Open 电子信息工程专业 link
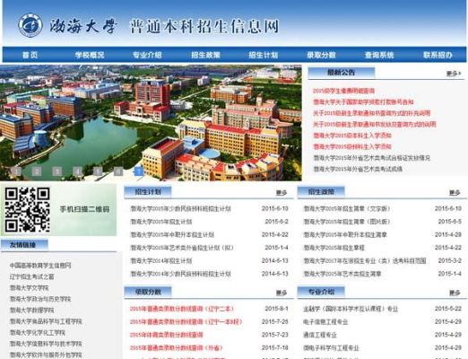Screen dimensions: 468x359 pos(325,322)
